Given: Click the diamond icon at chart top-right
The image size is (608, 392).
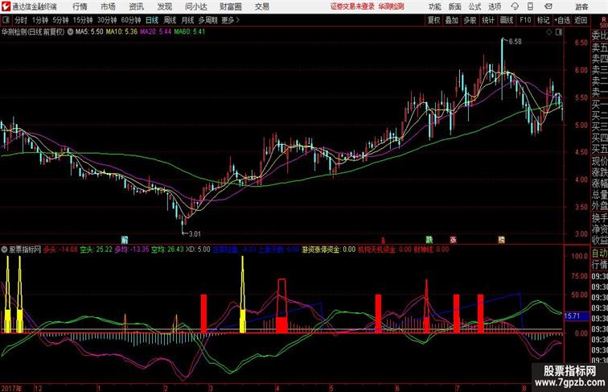Looking at the screenshot, I should click(x=549, y=32).
